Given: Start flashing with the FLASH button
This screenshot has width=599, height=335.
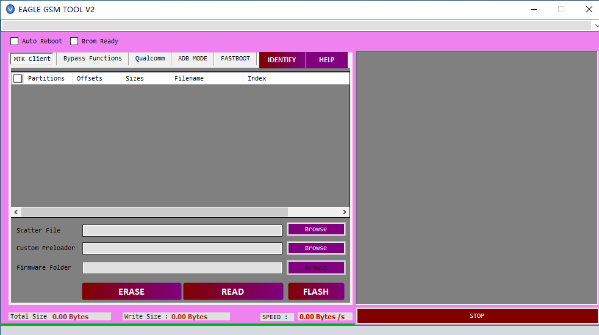Looking at the screenshot, I should [x=316, y=292].
